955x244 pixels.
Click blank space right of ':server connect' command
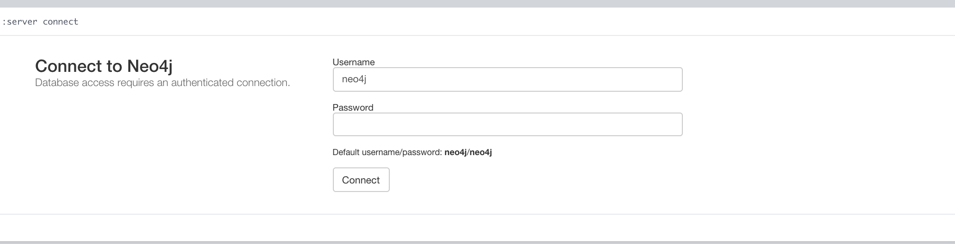coord(474,22)
